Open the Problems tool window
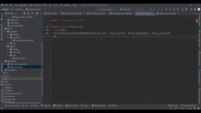This screenshot has width=201, height=113. point(46,105)
